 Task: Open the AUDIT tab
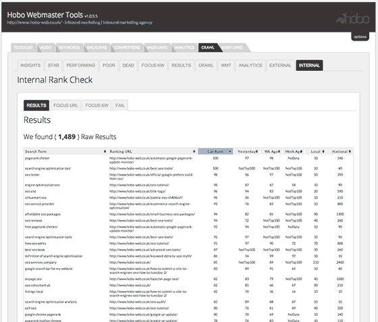pyautogui.click(x=46, y=47)
